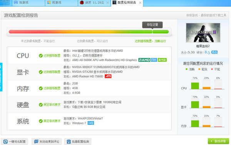The width and height of the screenshot is (231, 145).
Task: Click the 暗黑血统2 game title
Action: (x=203, y=46)
